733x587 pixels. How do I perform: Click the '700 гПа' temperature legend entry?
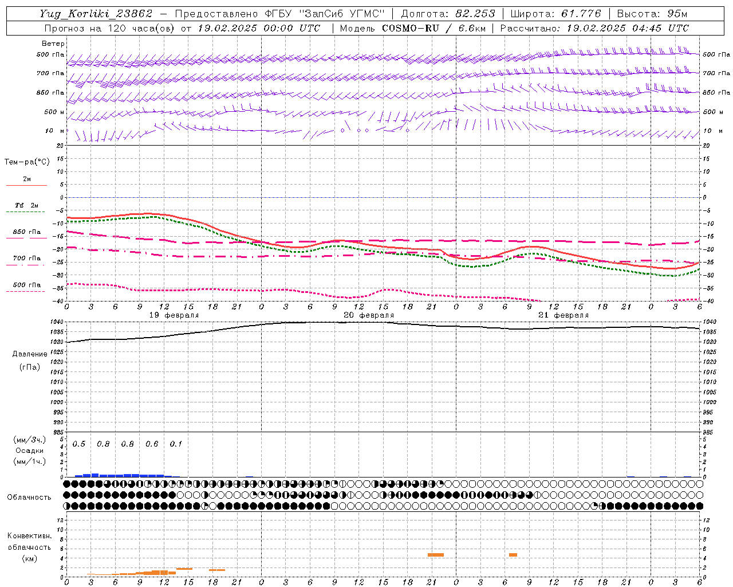(27, 259)
